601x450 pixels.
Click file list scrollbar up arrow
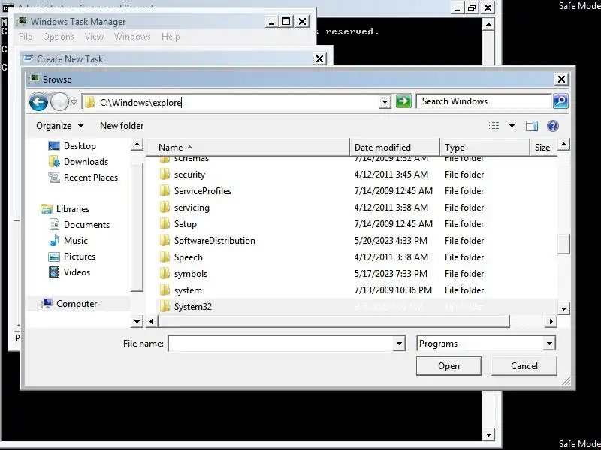tap(563, 145)
